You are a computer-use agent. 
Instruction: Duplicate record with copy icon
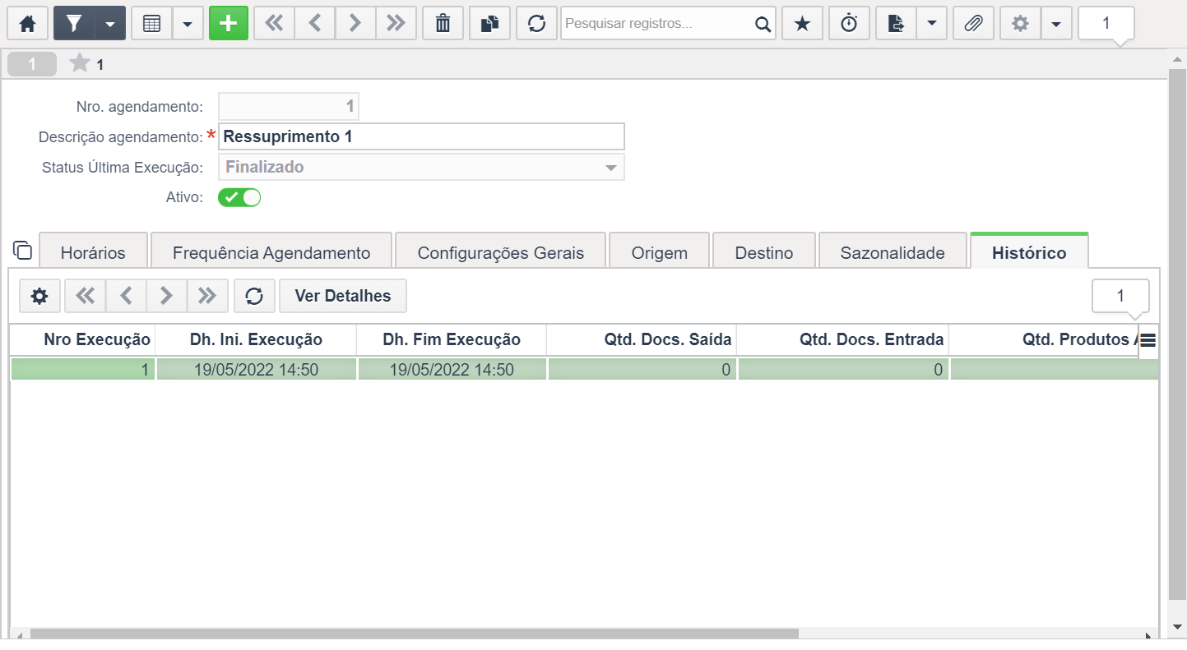point(490,24)
